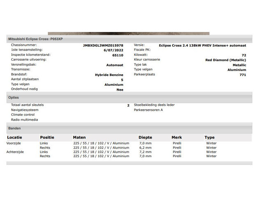263x197 pixels.
Task: Select the Red Diamond (Metallic) colour value
Action: coord(226,60)
